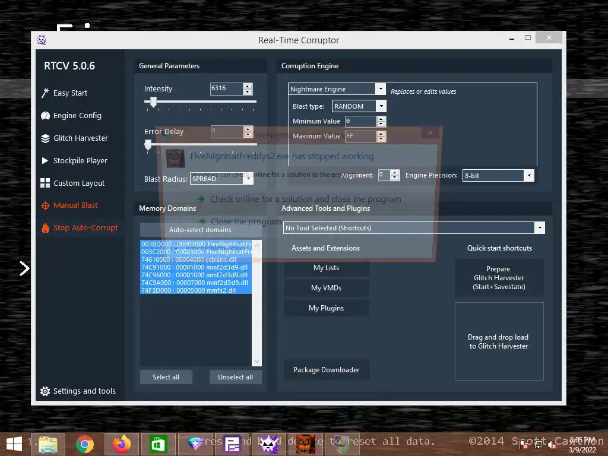Select Easy Start menu item
Screen dimensions: 608x456
point(70,93)
